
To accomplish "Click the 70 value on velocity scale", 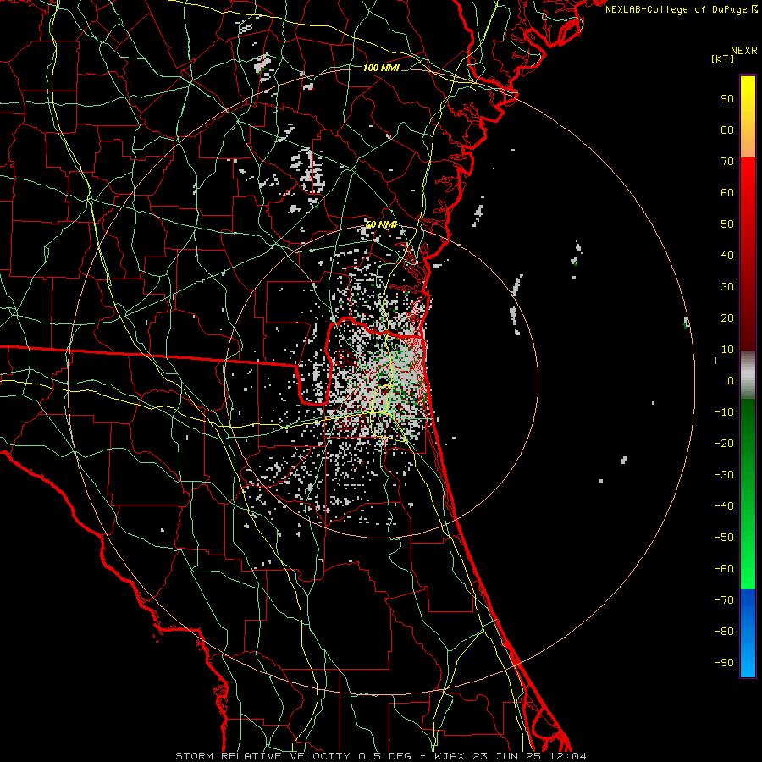I will pyautogui.click(x=727, y=162).
